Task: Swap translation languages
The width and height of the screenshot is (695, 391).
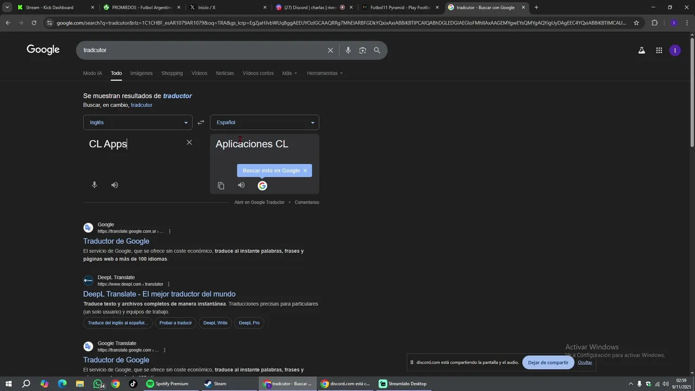Action: (x=201, y=123)
